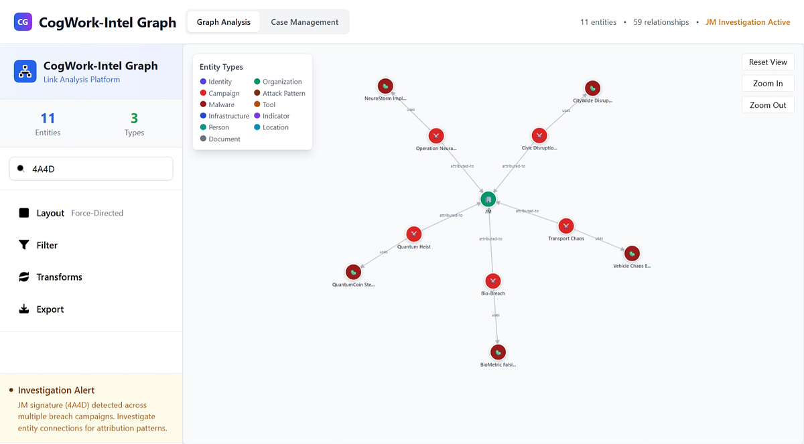Viewport: 804px width, 444px height.
Task: Click the CG app logo icon
Action: click(x=23, y=22)
